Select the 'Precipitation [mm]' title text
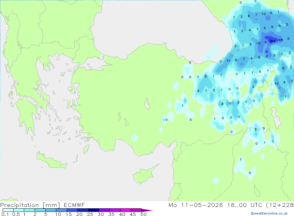 tap(30, 205)
